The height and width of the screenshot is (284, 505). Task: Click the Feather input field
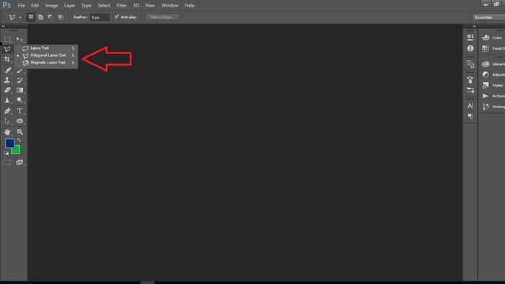point(100,17)
